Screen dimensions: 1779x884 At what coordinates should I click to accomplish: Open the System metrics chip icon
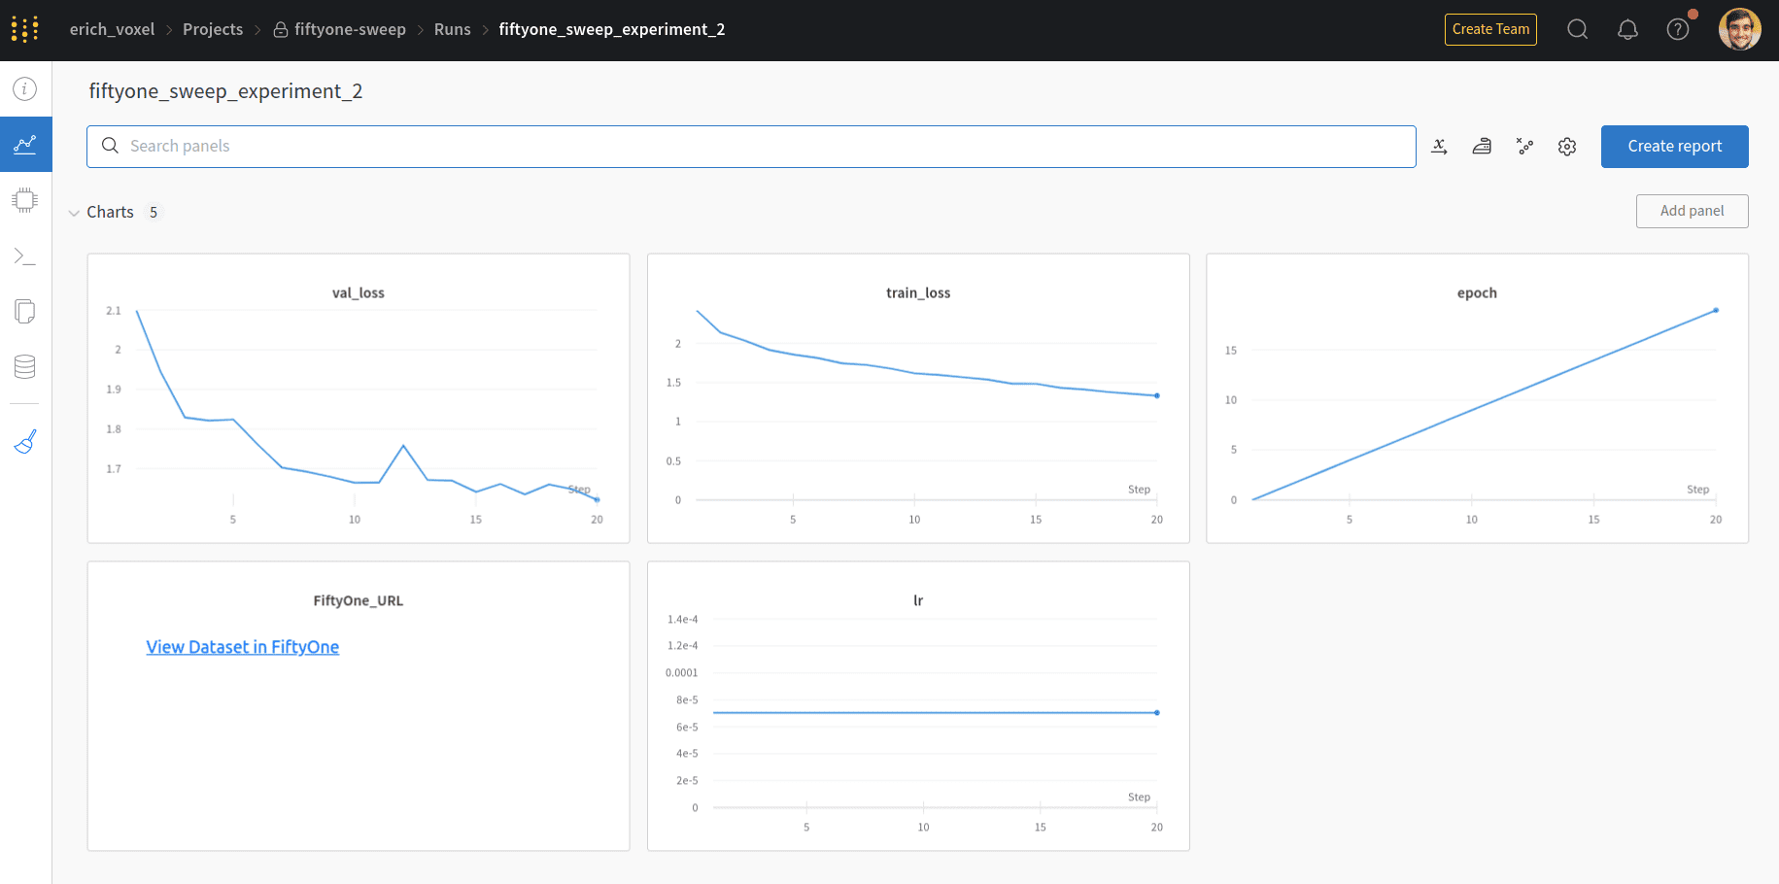pos(25,200)
